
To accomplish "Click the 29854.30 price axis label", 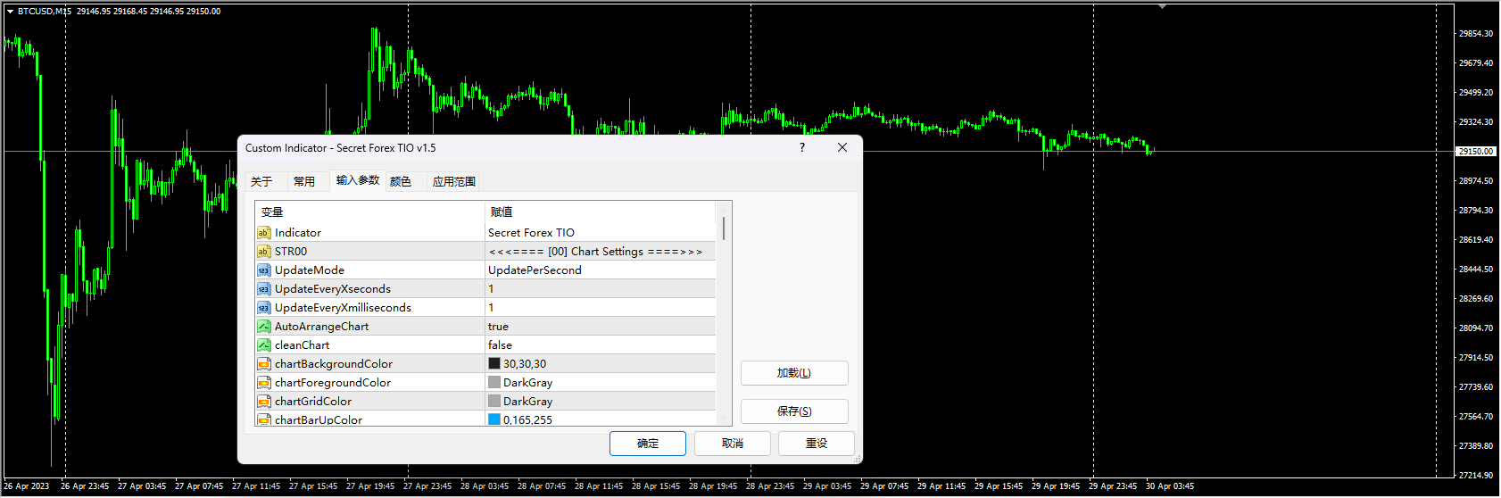I will 1476,34.
